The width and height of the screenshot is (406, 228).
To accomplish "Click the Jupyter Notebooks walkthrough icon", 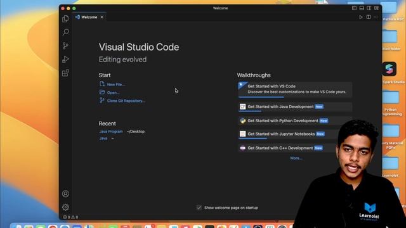I will click(x=242, y=134).
